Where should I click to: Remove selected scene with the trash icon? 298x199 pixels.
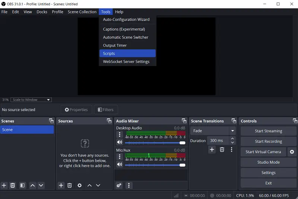point(13,185)
